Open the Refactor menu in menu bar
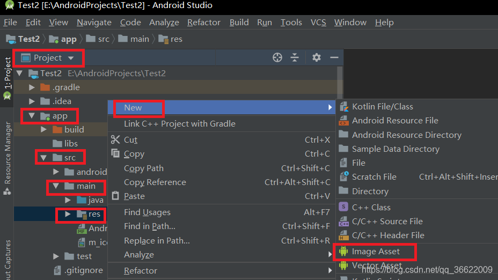This screenshot has width=498, height=280. tap(204, 23)
